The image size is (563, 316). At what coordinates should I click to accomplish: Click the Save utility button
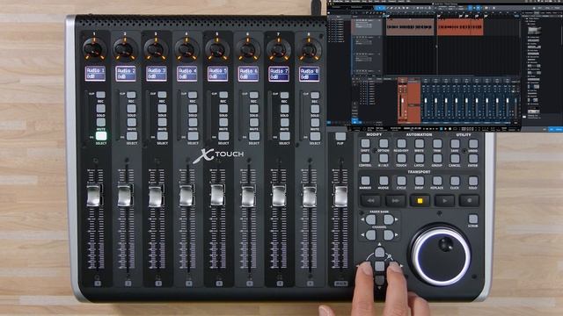(455, 143)
